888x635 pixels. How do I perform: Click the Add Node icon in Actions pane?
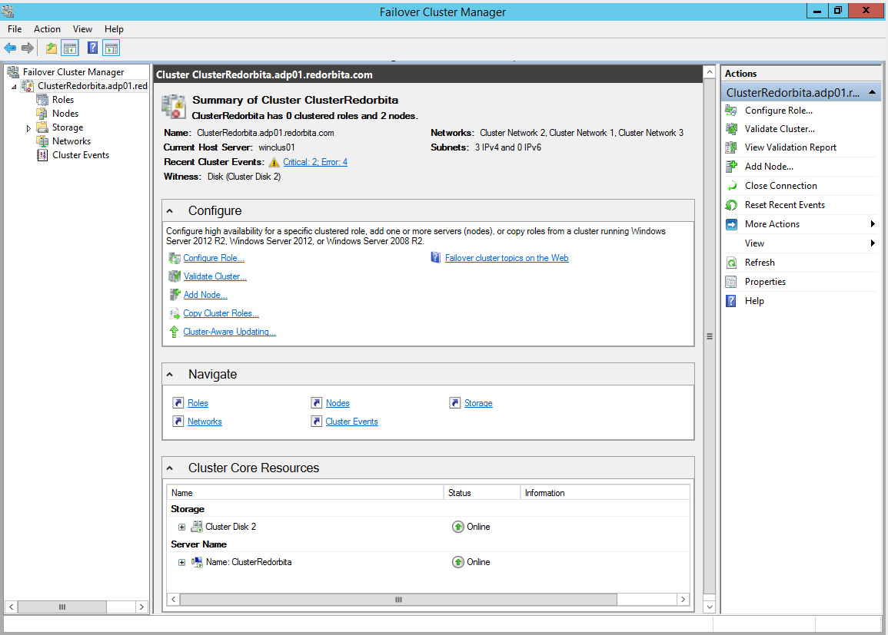[x=731, y=167]
